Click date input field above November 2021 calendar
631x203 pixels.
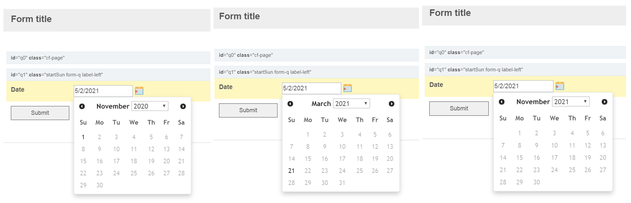[523, 86]
